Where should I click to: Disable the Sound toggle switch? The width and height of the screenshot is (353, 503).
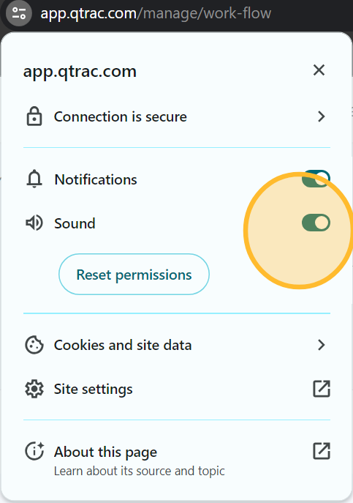point(316,223)
